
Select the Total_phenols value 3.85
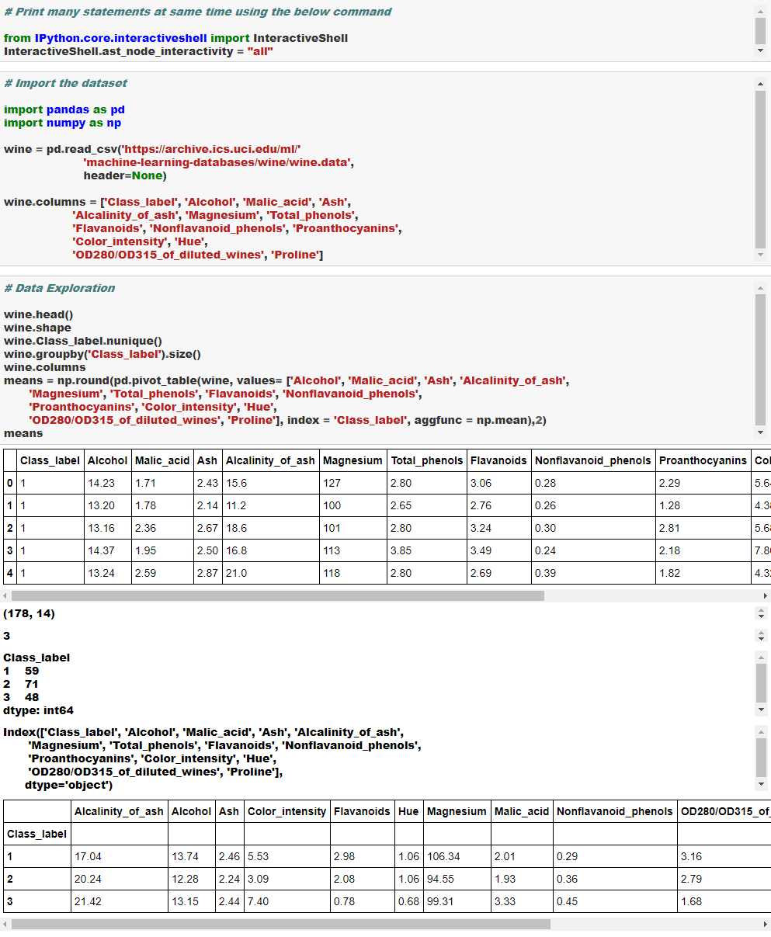[x=402, y=550]
